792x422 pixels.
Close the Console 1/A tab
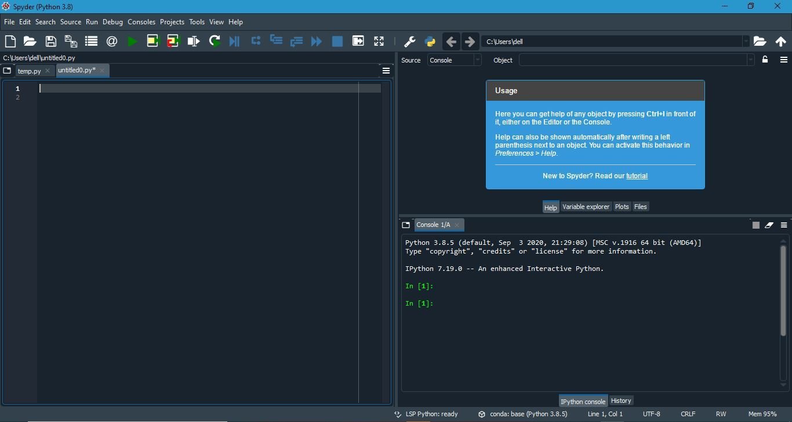coord(457,225)
